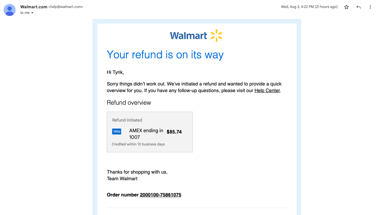Click the "Team Walmart" signature text

(122, 179)
